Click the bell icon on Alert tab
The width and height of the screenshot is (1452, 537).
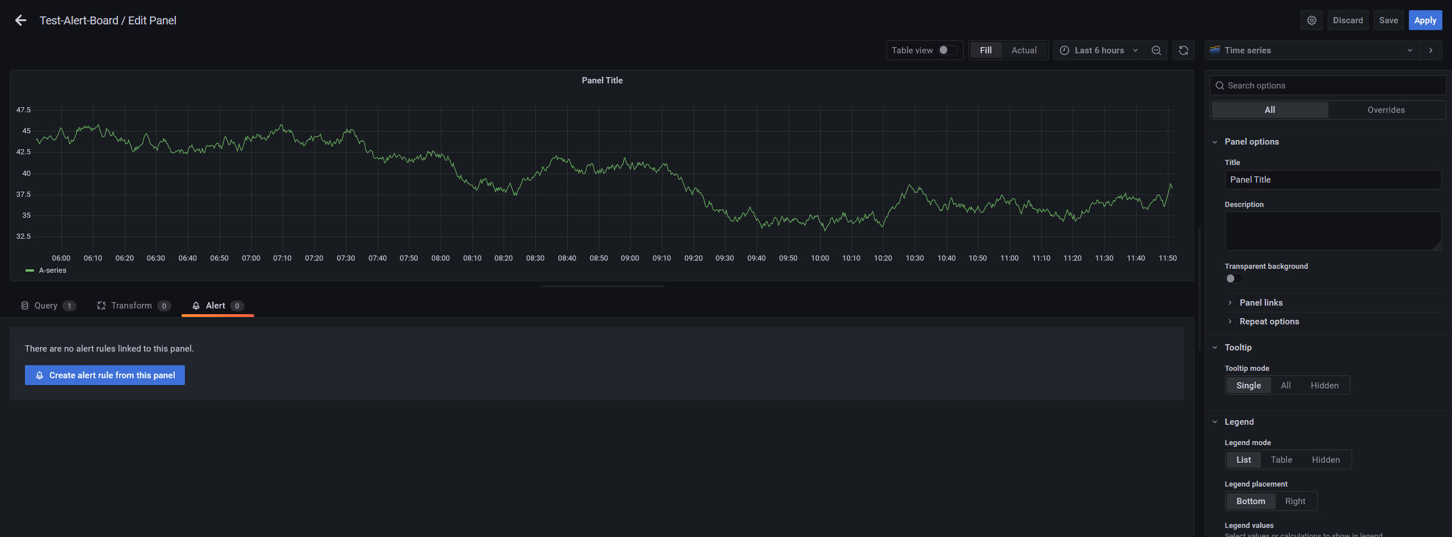pos(196,306)
